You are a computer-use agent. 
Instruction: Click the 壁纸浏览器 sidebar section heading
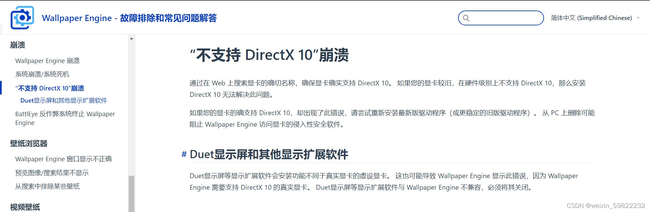[x=29, y=144]
